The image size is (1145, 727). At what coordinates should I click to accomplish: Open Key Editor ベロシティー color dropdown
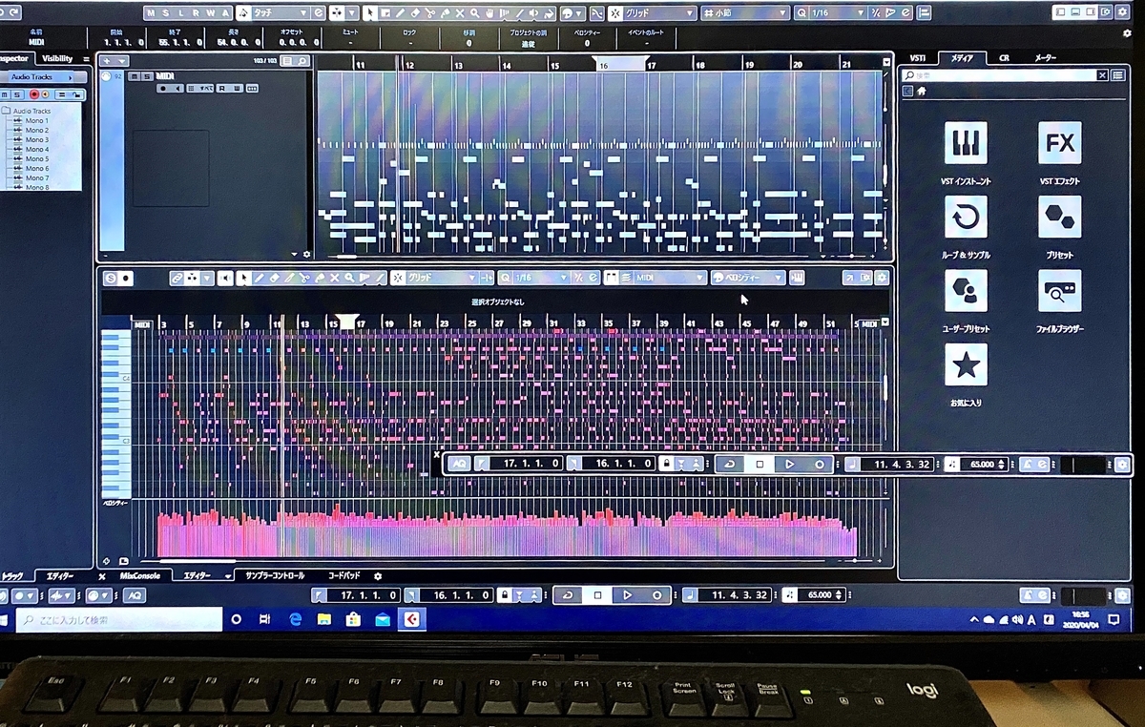(748, 278)
